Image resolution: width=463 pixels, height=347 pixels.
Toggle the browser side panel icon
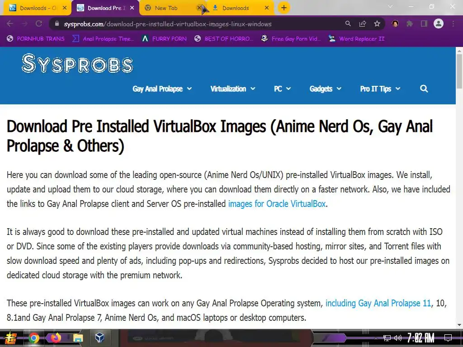[424, 24]
